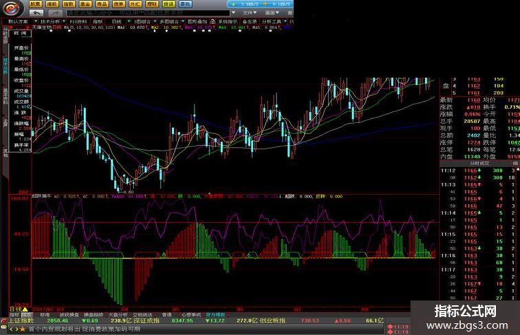The width and height of the screenshot is (520, 335).
Task: Click the star icon in news ticker
Action: click(23, 329)
